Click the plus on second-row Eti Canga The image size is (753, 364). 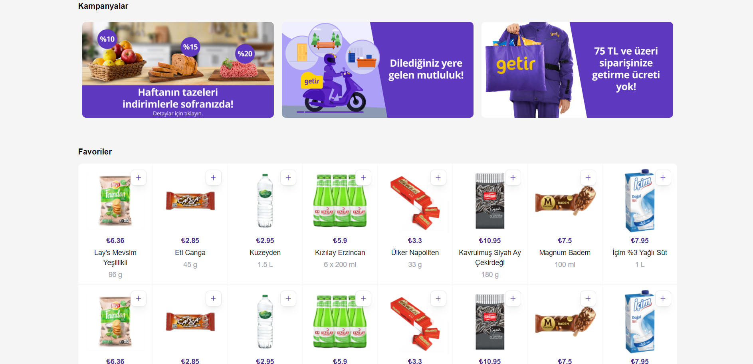214,299
